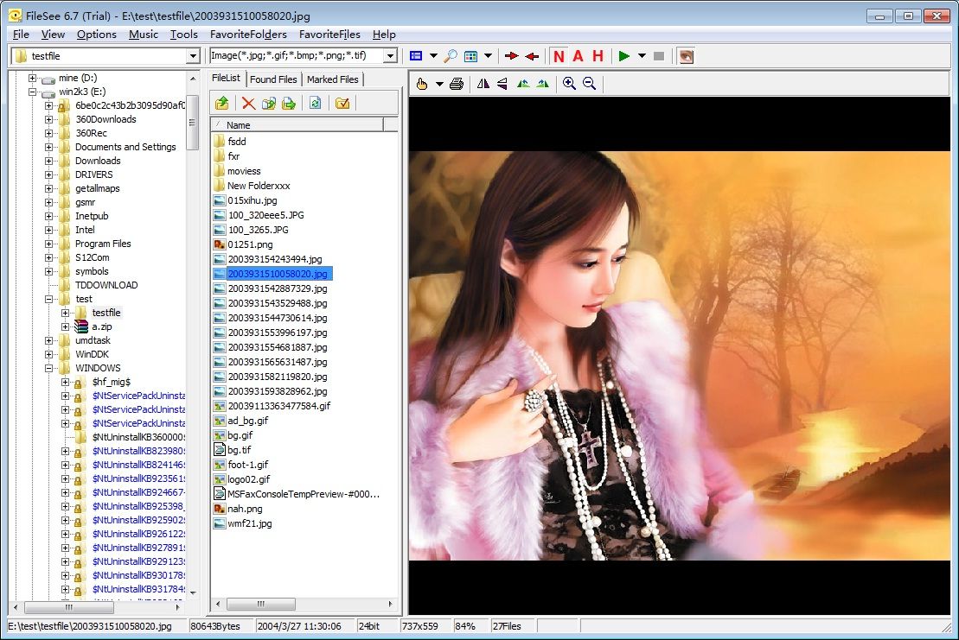Switch to the Marked Files tab
This screenshot has width=959, height=640.
pyautogui.click(x=332, y=79)
